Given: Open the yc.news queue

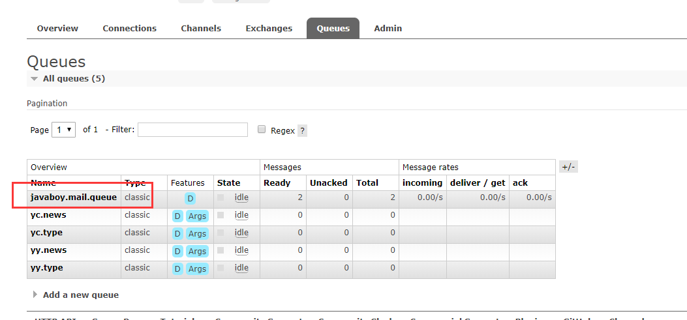Looking at the screenshot, I should (49, 215).
